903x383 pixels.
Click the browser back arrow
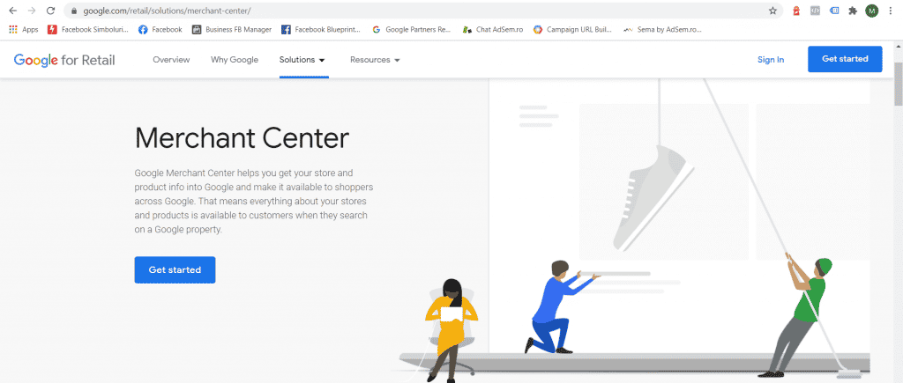pos(12,11)
